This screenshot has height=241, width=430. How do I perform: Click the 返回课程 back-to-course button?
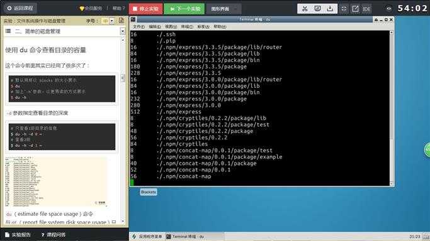coord(20,8)
